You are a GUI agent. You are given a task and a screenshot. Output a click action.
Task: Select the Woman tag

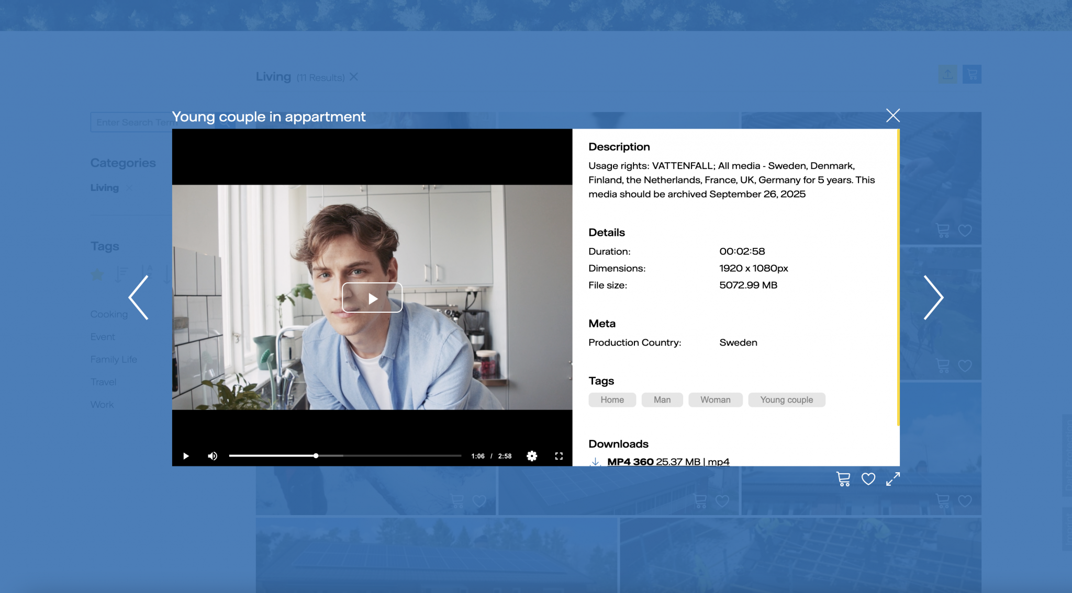[715, 400]
